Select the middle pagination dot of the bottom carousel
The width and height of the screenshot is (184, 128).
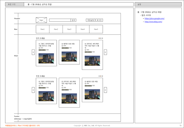click(x=101, y=76)
